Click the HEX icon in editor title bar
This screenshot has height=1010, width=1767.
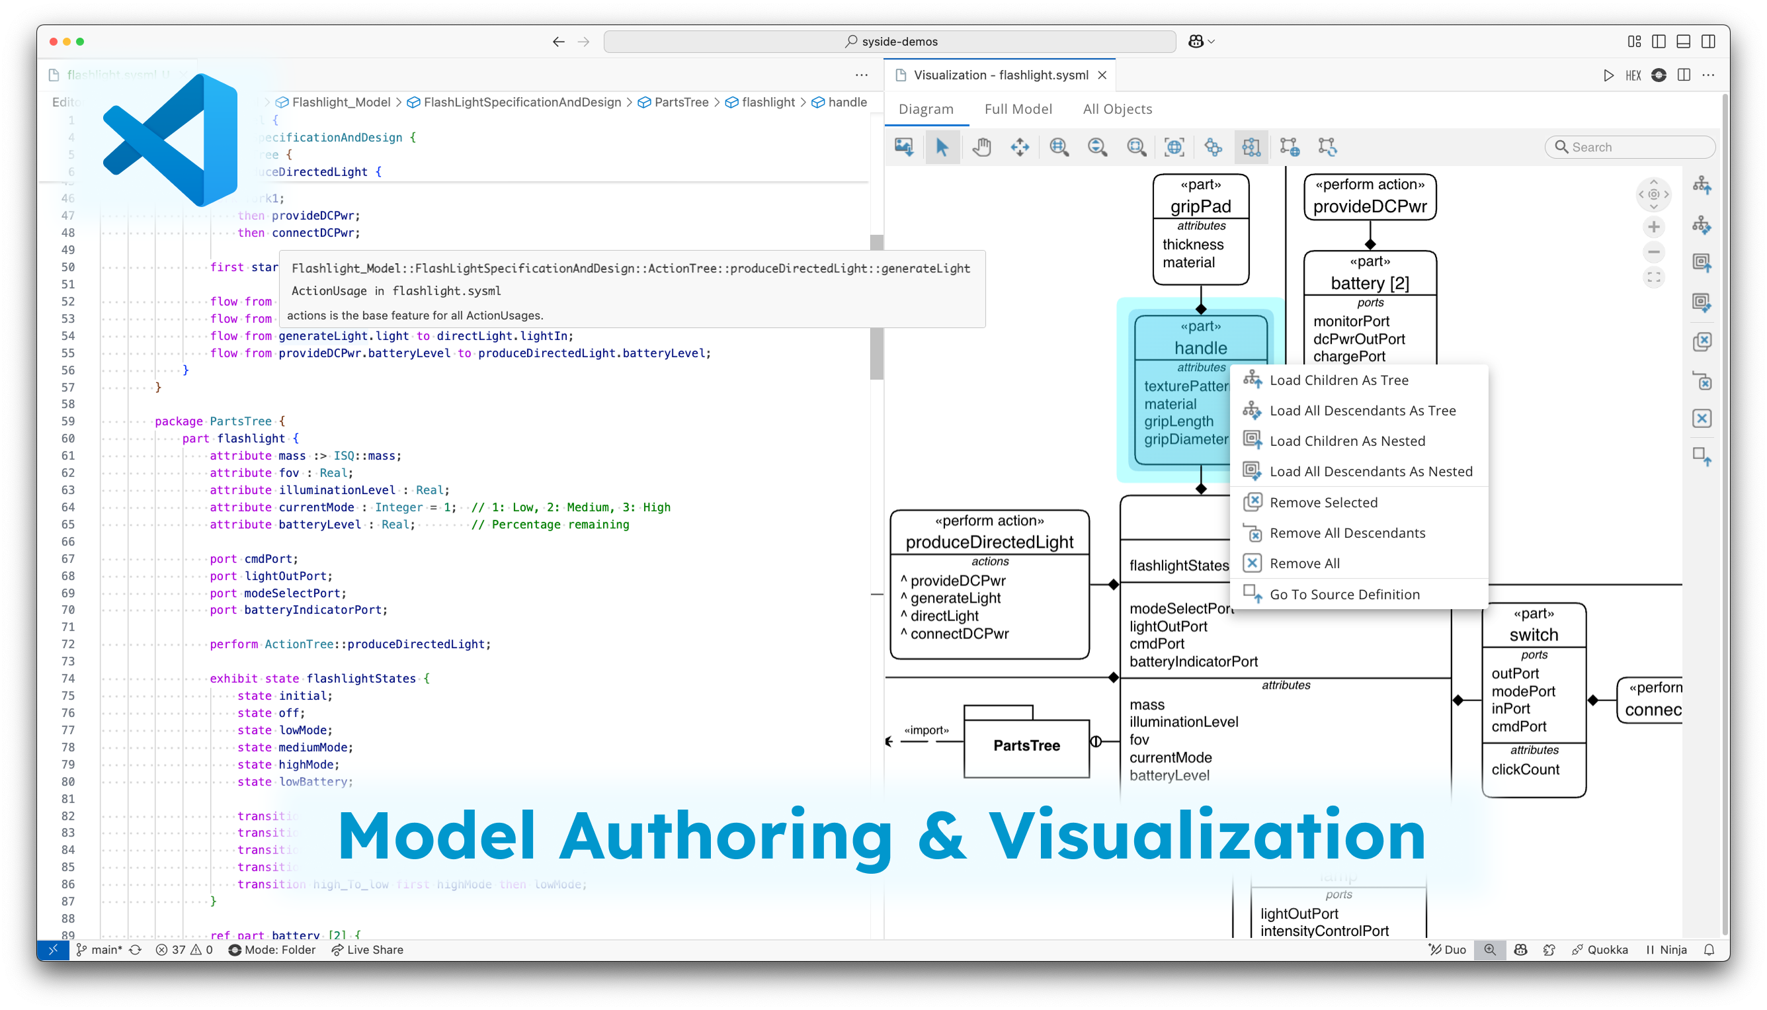pyautogui.click(x=1633, y=75)
